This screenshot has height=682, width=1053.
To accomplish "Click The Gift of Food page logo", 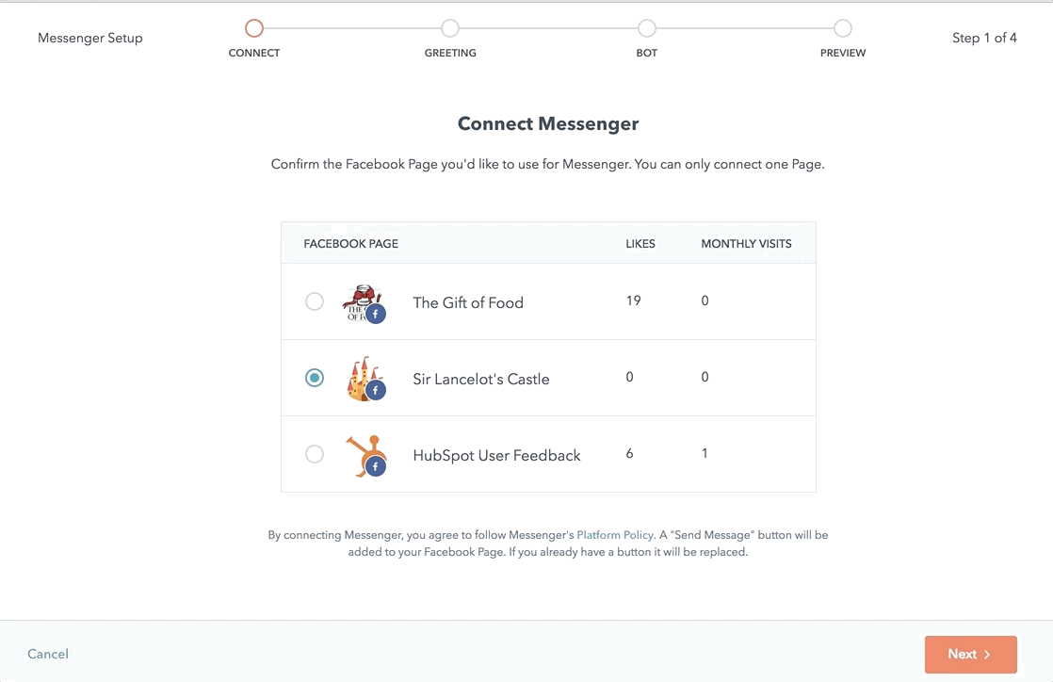I will click(364, 303).
